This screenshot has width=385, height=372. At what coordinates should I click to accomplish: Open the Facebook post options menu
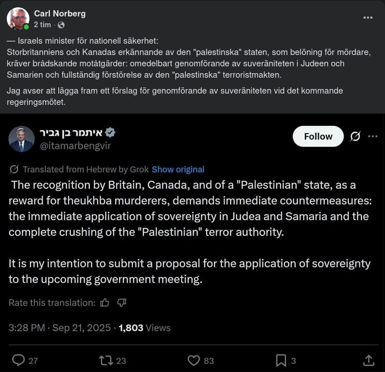tap(368, 18)
